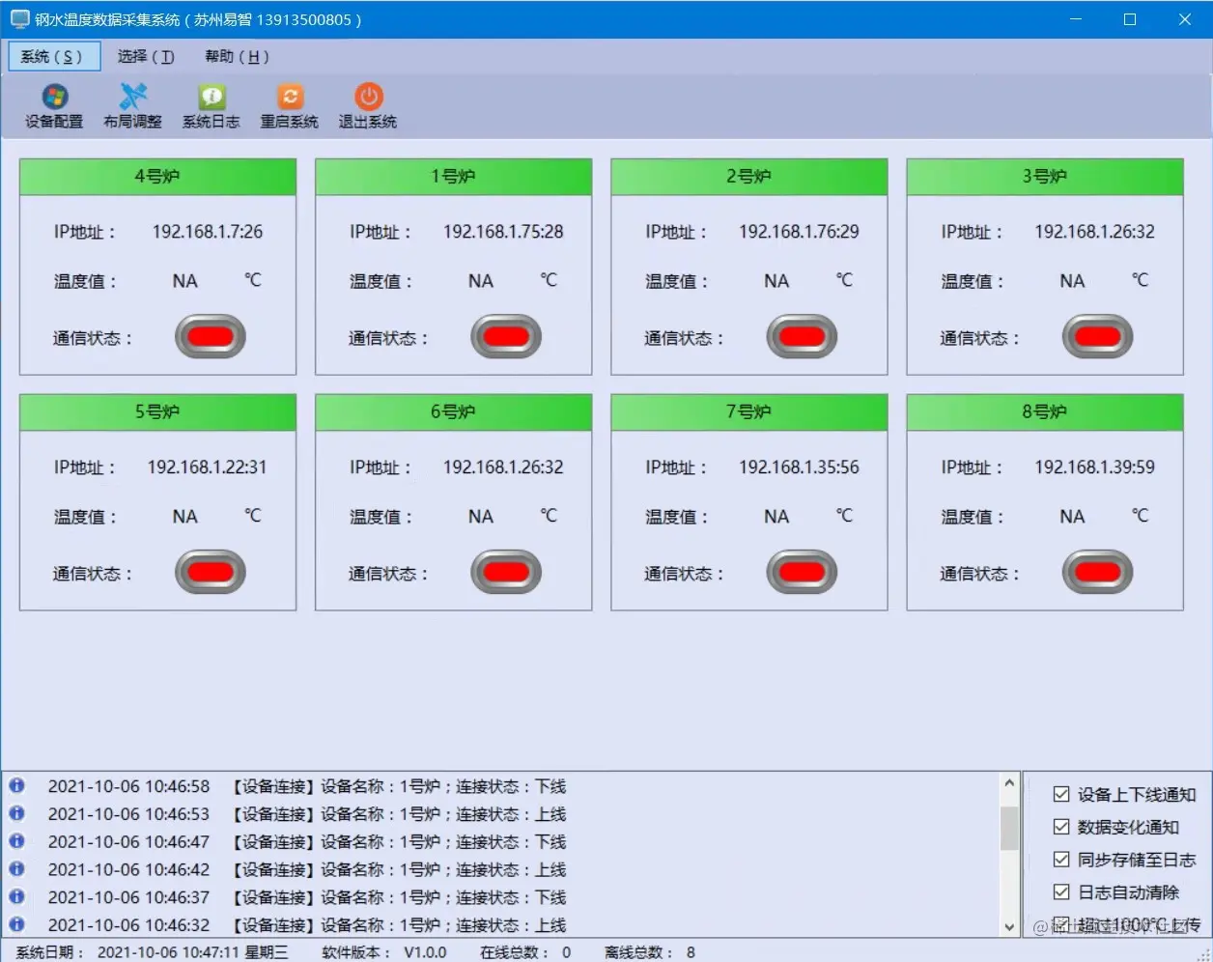
Task: Click the log list scrollbar thumb
Action: (x=1009, y=828)
